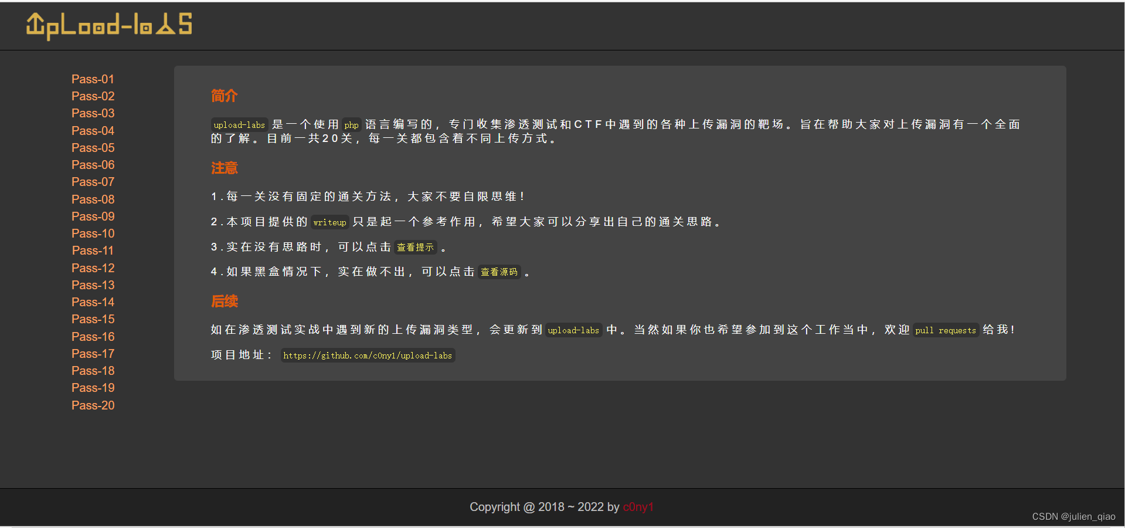Open Pass-15 challenge

pyautogui.click(x=92, y=319)
